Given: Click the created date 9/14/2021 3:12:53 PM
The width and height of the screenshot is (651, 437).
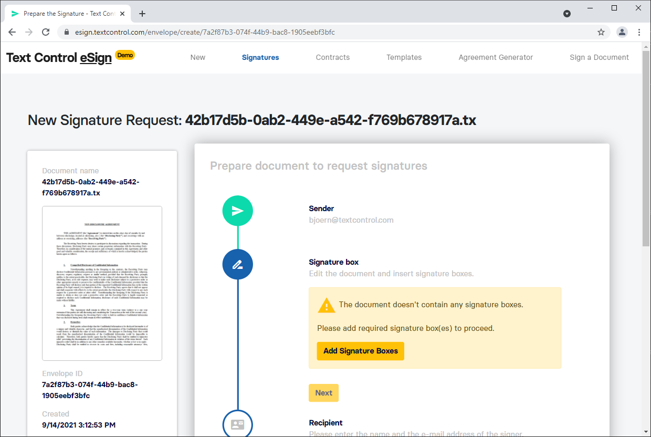Looking at the screenshot, I should (79, 425).
